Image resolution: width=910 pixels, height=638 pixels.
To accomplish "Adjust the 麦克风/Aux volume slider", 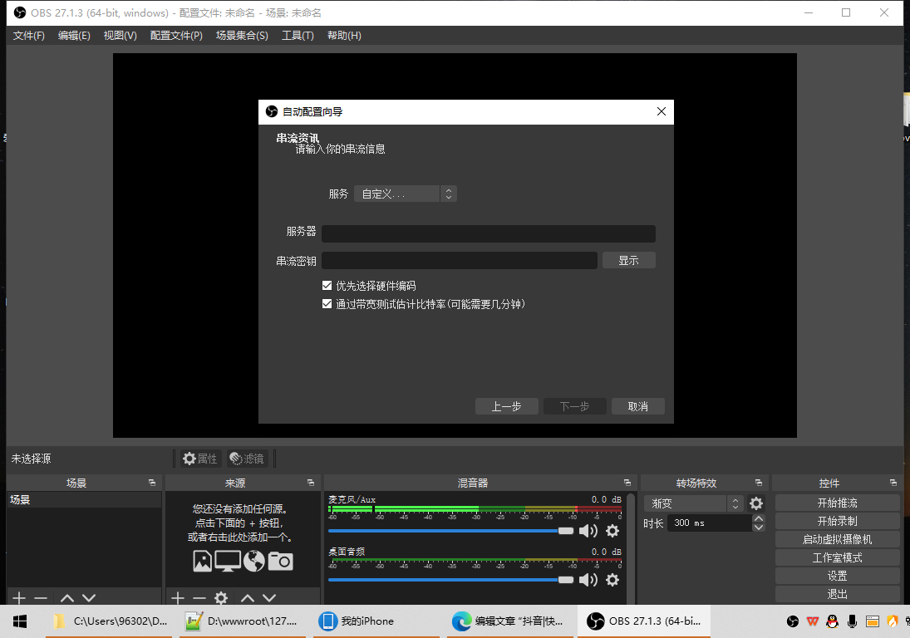I will coord(450,531).
